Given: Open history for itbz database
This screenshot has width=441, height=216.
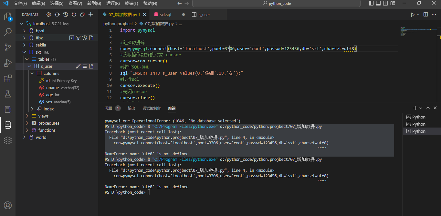Looking at the screenshot, I should click(85, 38).
